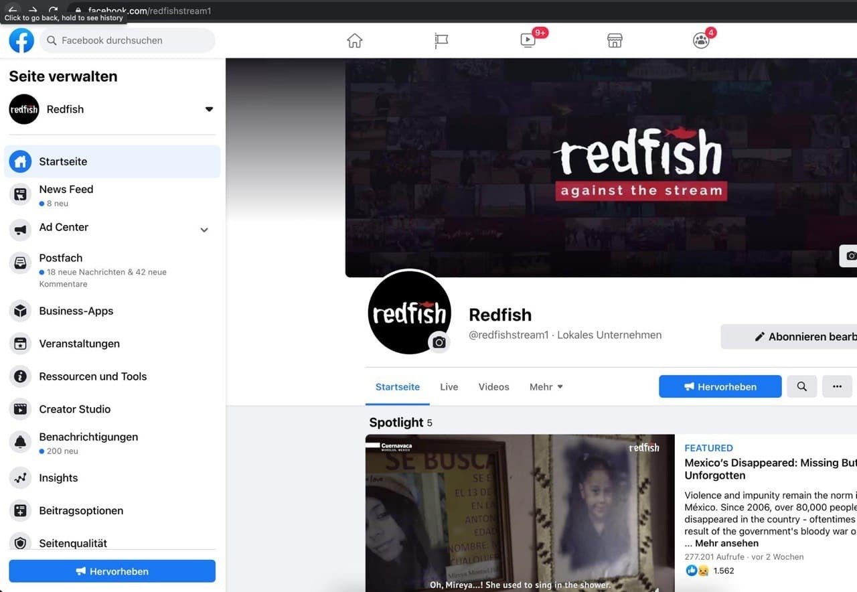Open the Home icon in top navigation

click(x=355, y=41)
